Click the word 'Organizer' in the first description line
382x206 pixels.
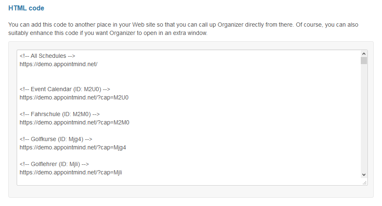[x=231, y=25]
